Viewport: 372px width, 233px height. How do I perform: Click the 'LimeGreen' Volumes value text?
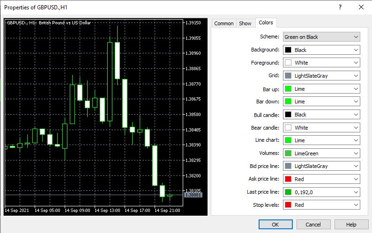[306, 153]
